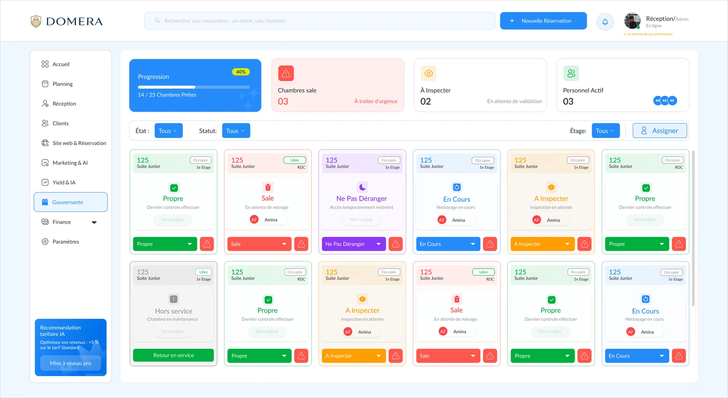Click alert triangle beside bottom-row En Cours dropdown

(679, 356)
